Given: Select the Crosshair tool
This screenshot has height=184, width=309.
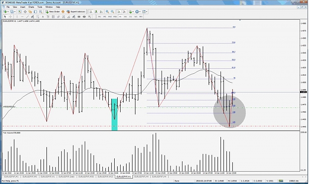Looking at the screenshot, I should pos(10,17).
